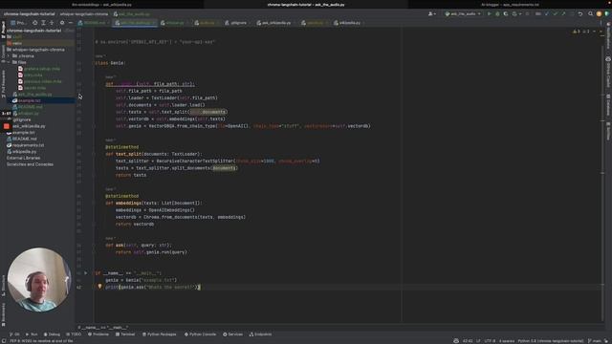This screenshot has width=612, height=344.
Task: Open ask_wikipedia.py from the project tree
Action: pyautogui.click(x=29, y=126)
